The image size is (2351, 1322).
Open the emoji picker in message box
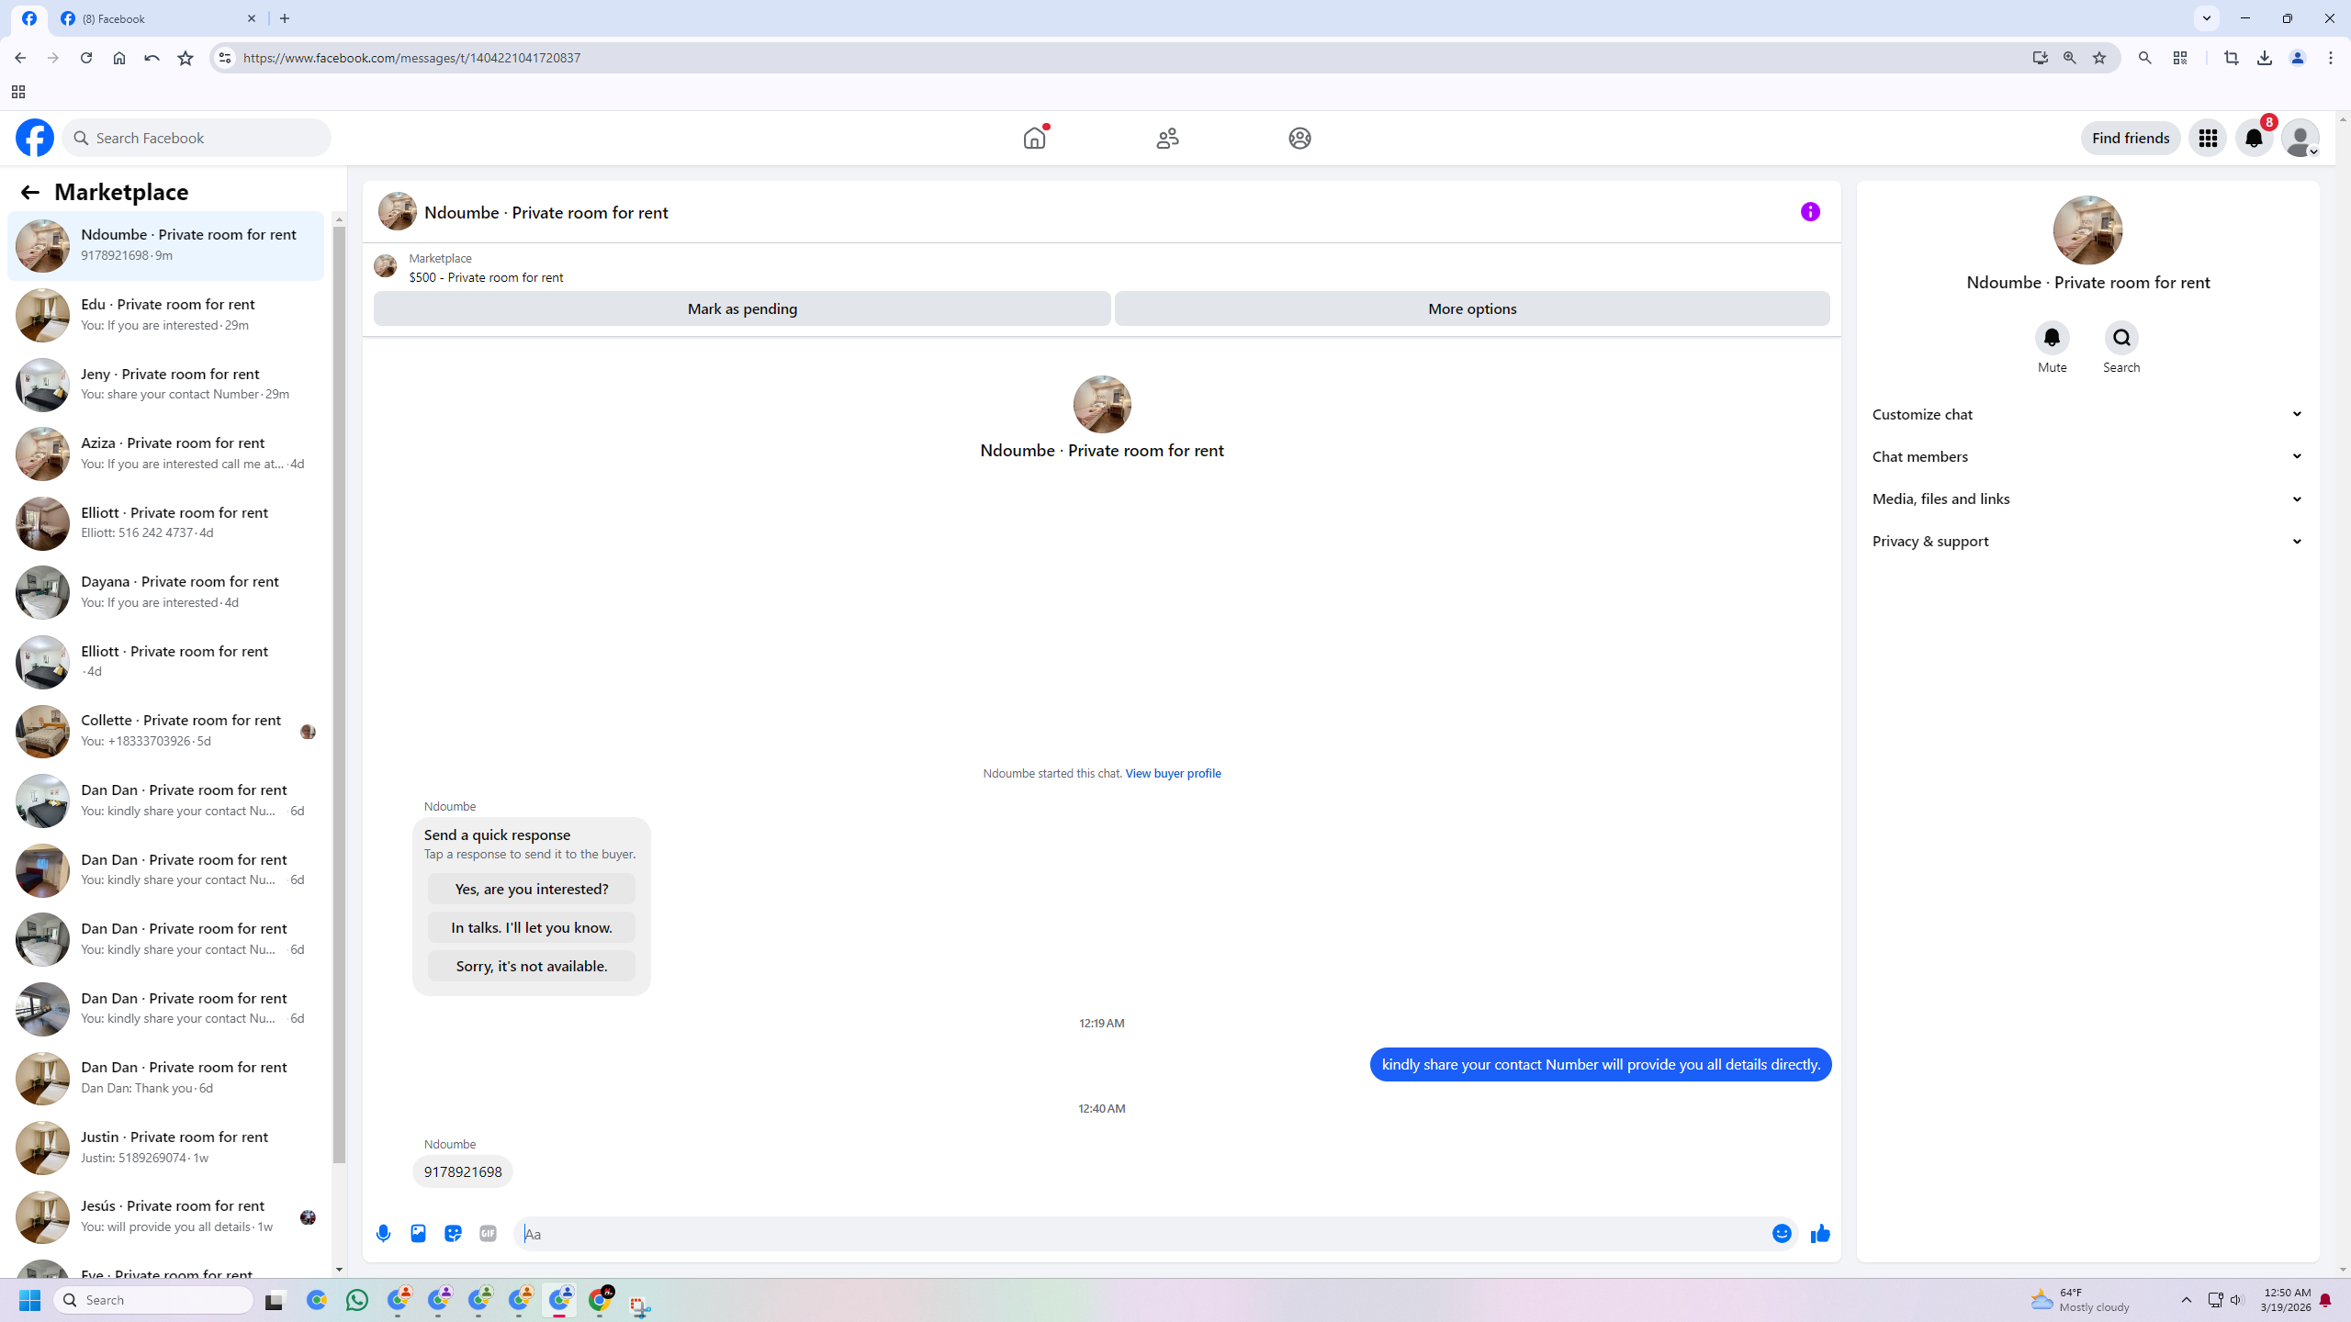click(x=1782, y=1233)
